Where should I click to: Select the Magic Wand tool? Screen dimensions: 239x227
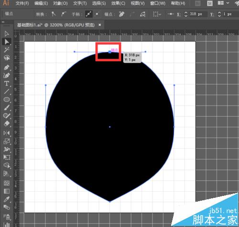click(x=7, y=50)
